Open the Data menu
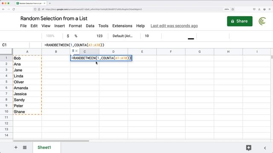273x153 pixels. (x=90, y=26)
